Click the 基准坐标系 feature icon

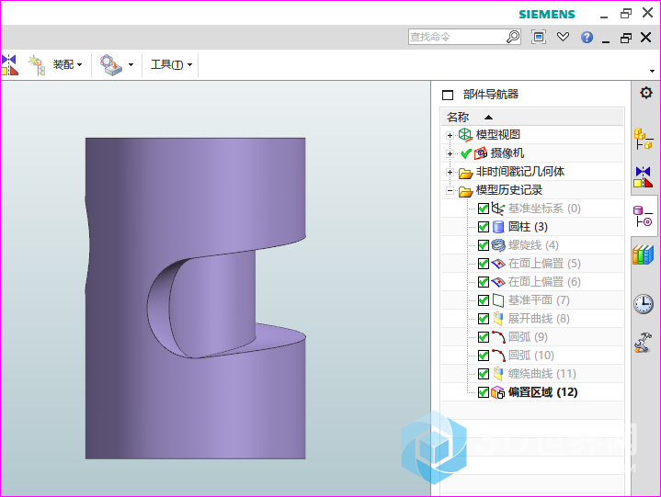click(x=498, y=209)
